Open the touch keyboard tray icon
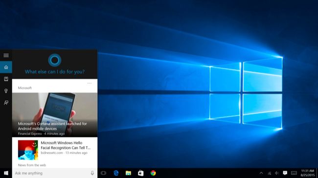Viewport: 318px width, 178px height. pos(294,173)
